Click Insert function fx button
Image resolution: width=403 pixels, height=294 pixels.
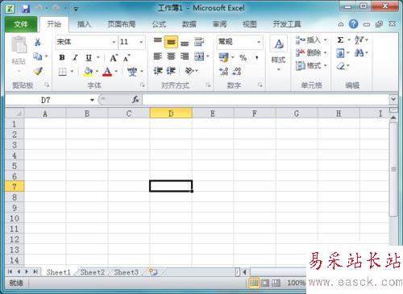coord(135,100)
